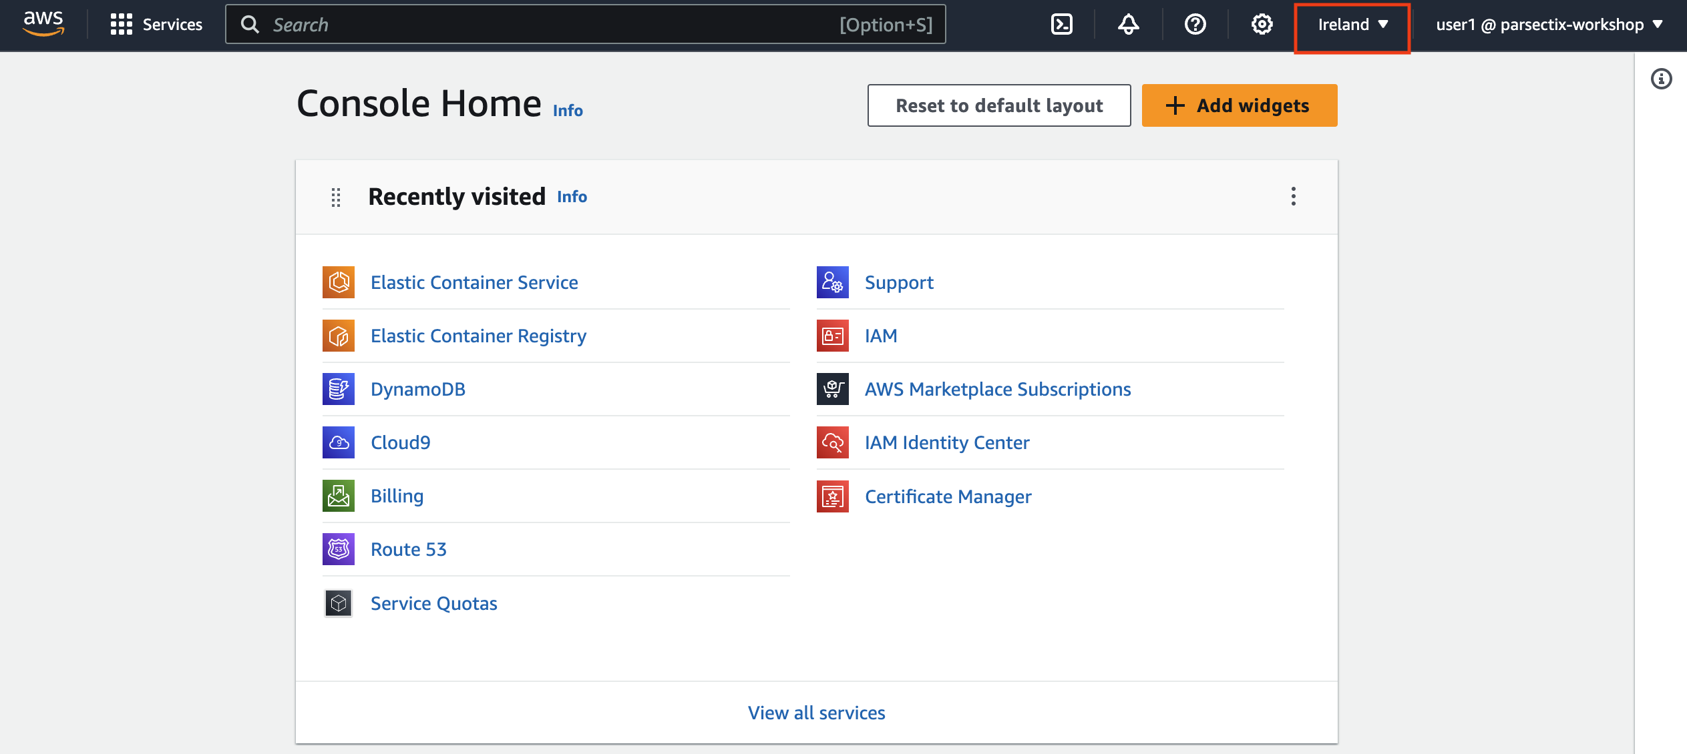Viewport: 1687px width, 754px height.
Task: Click the help question mark icon
Action: [x=1195, y=25]
